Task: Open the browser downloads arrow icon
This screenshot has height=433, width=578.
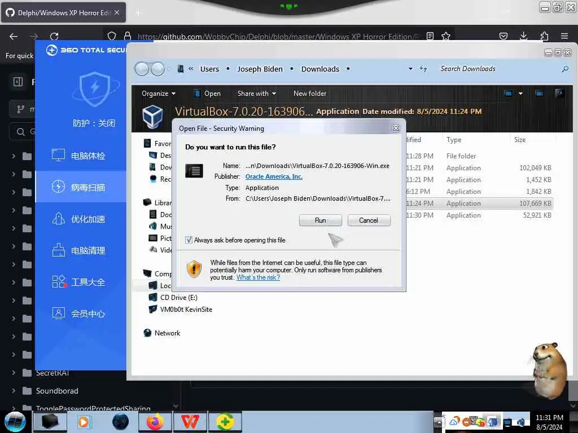Action: (523, 36)
